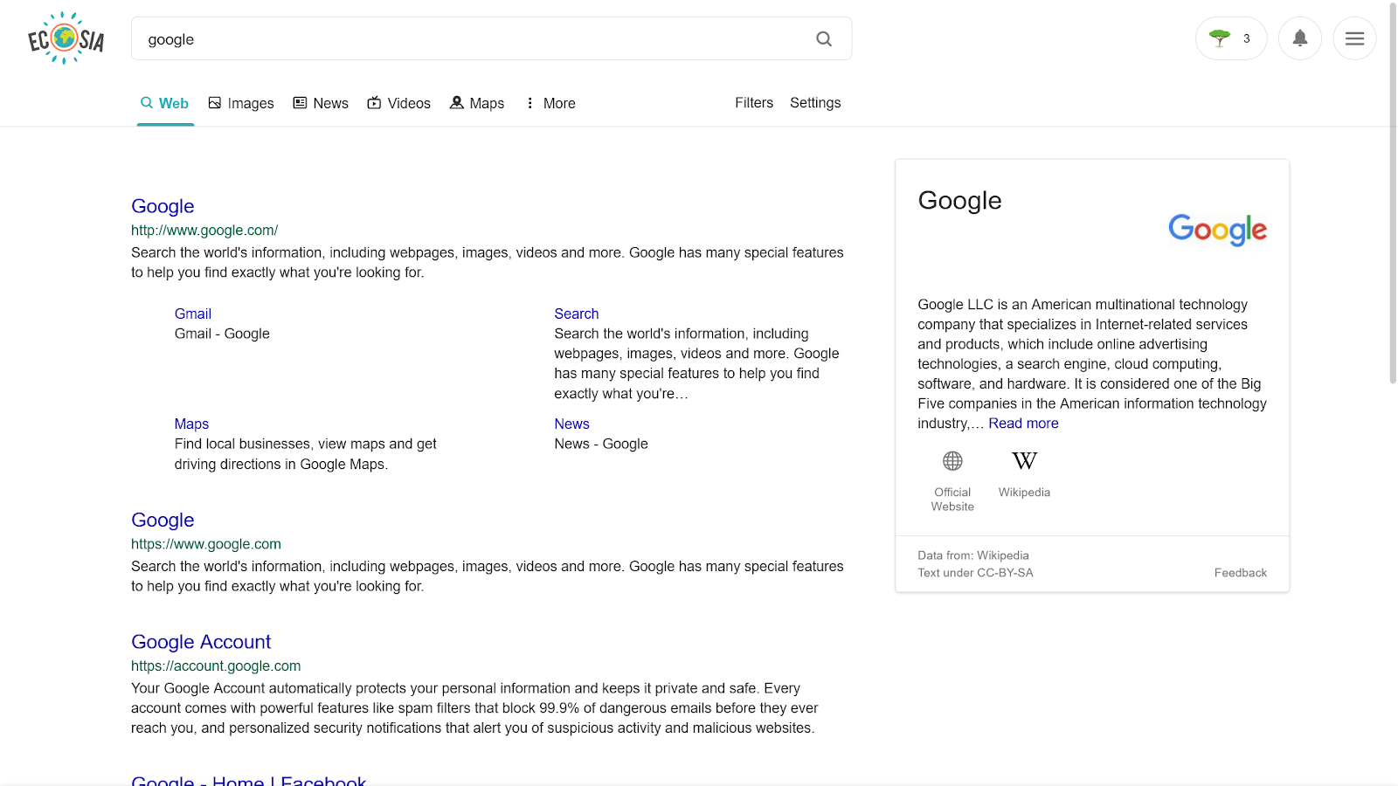Click the 'Gmail - Google' description

pyautogui.click(x=222, y=334)
